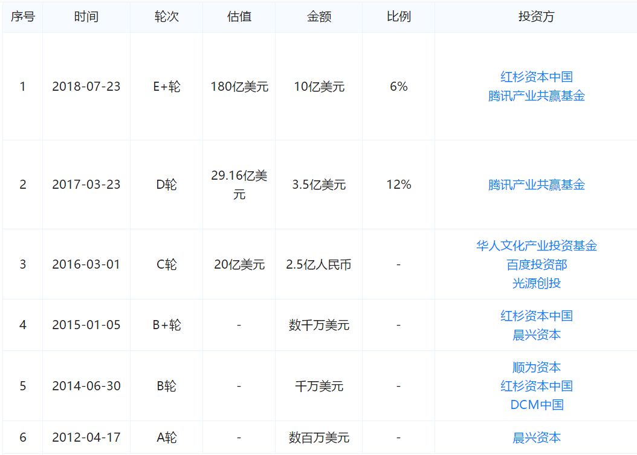This screenshot has height=455, width=637.
Task: Select the date 2017-03-23
Action: (86, 185)
